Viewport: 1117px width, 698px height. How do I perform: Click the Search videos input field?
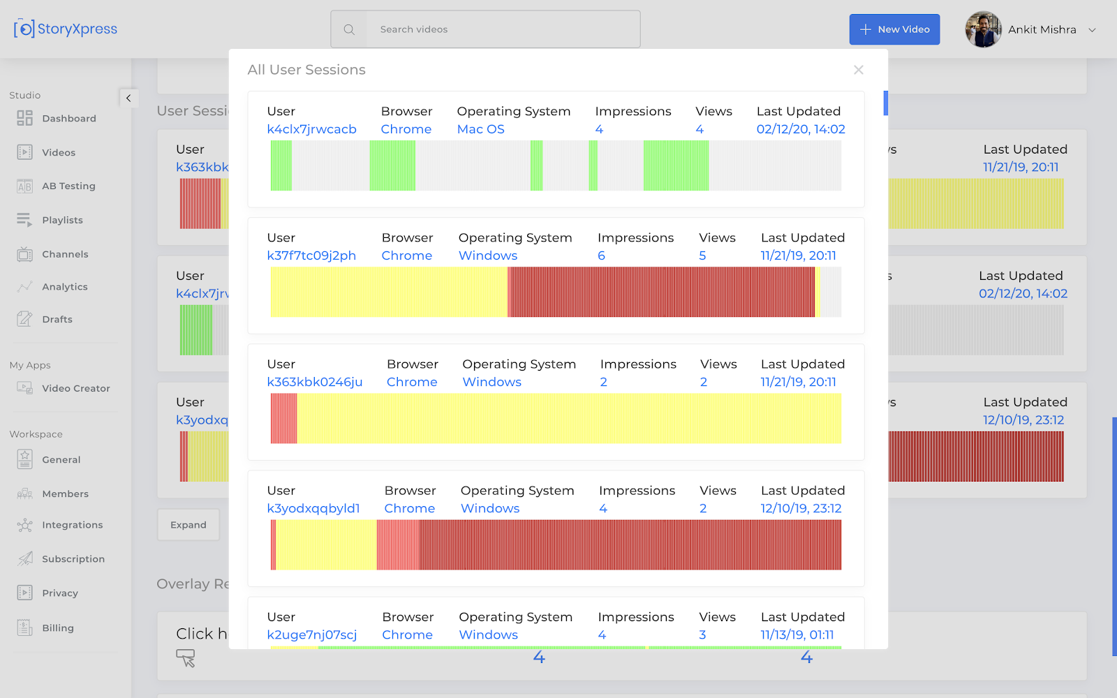click(x=503, y=29)
